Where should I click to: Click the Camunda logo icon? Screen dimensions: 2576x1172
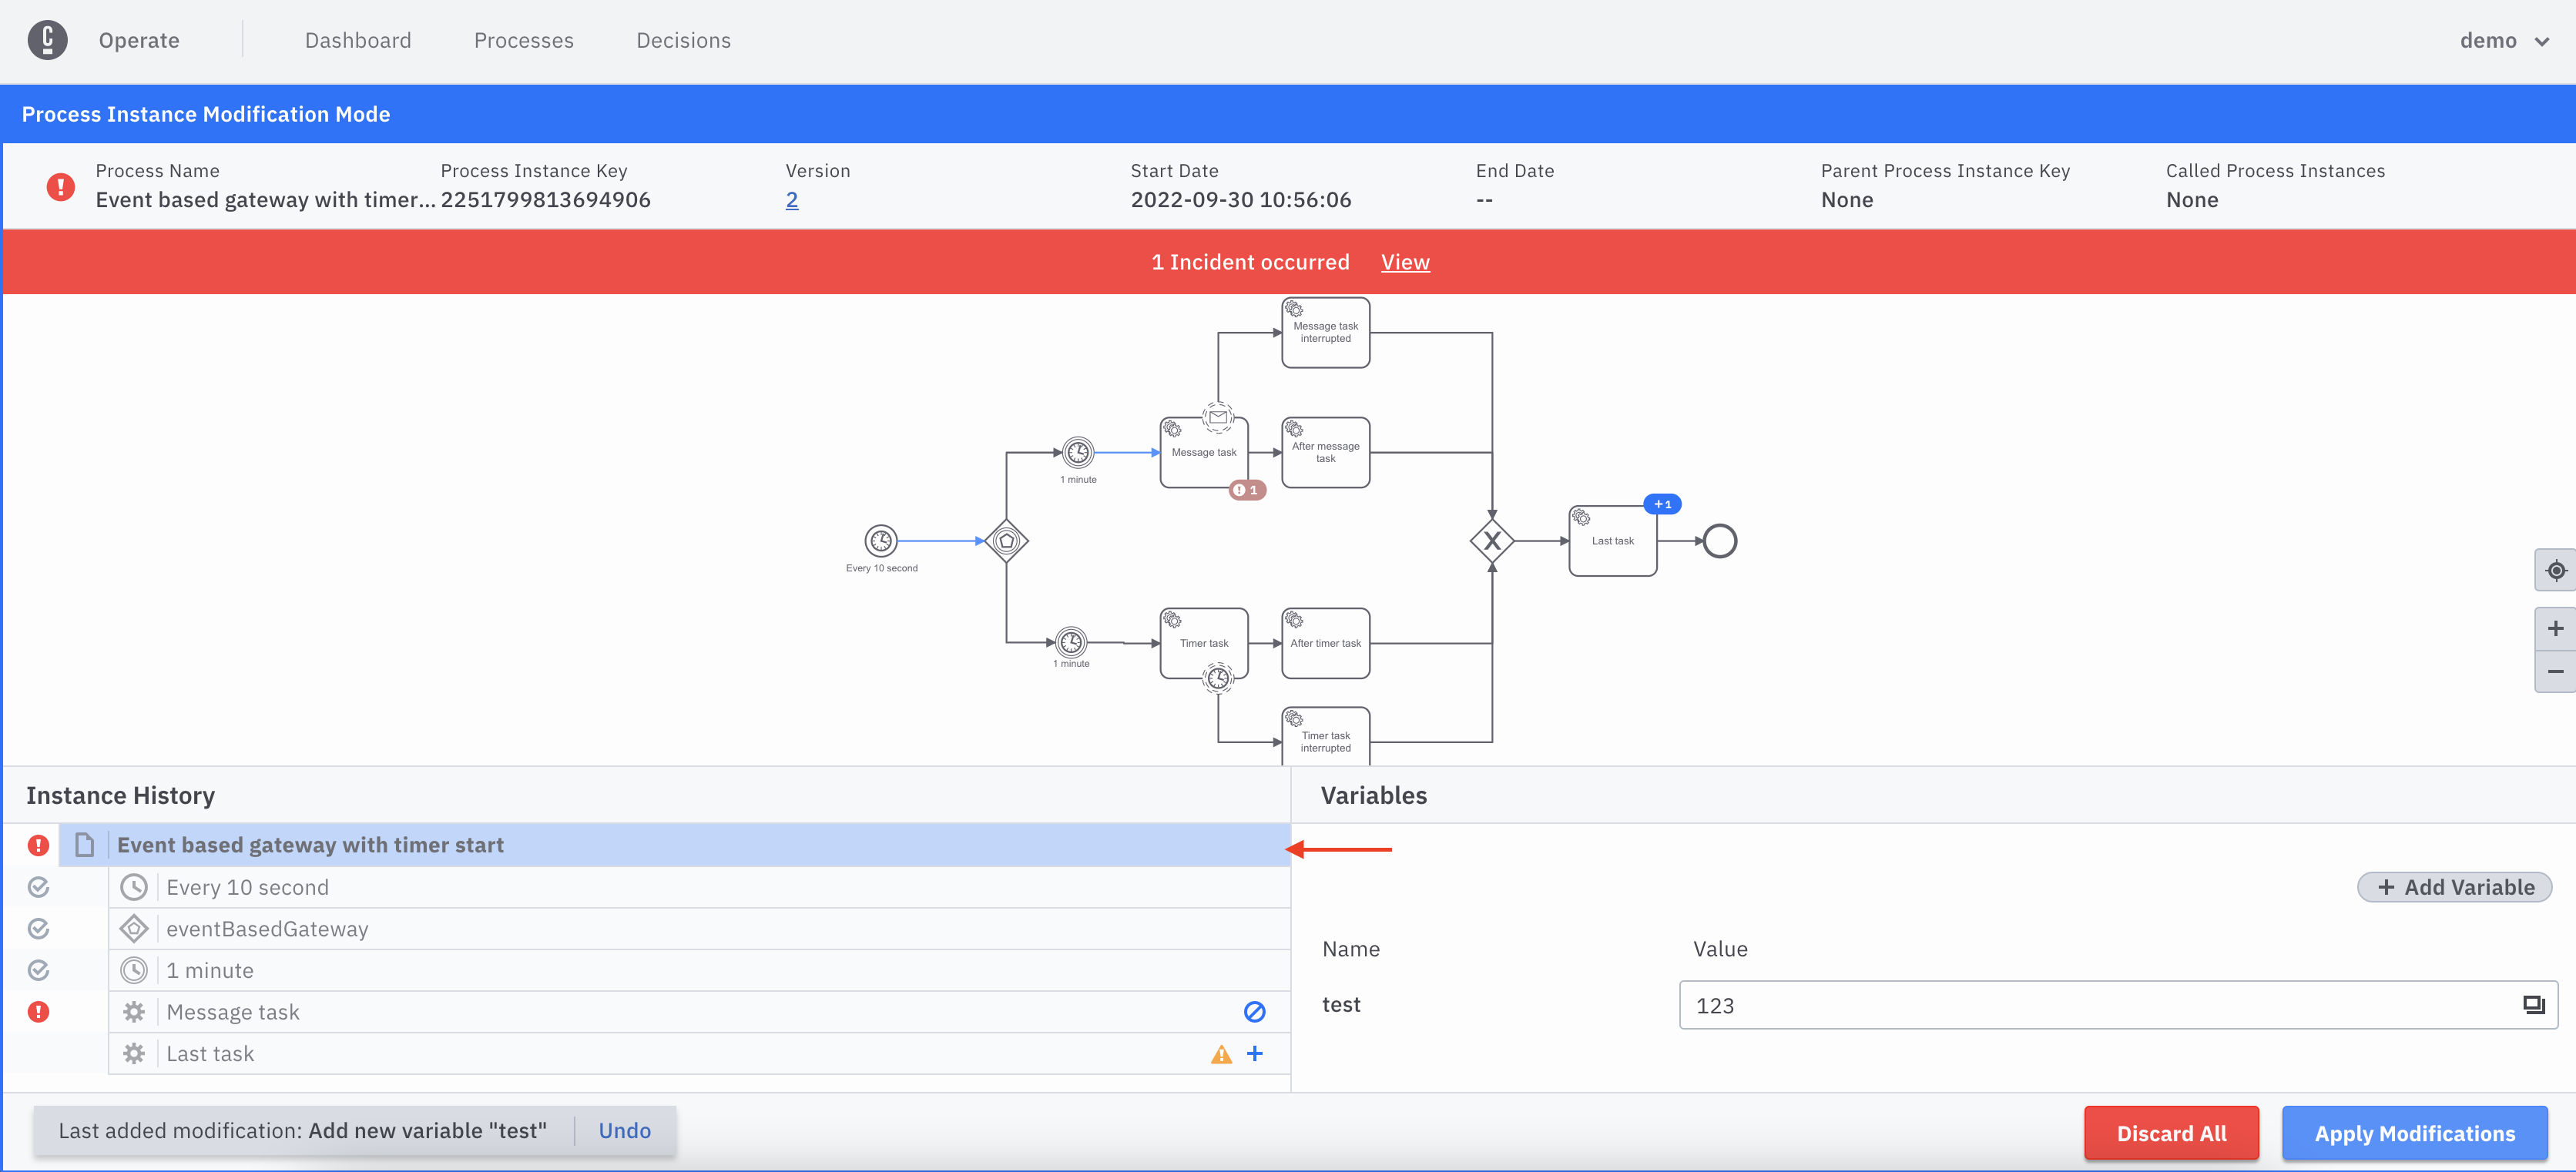(x=47, y=40)
